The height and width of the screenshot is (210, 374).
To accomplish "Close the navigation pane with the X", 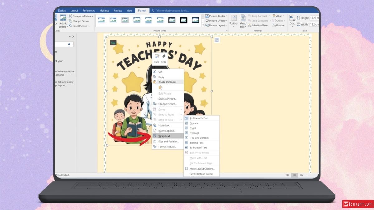I will [x=74, y=37].
